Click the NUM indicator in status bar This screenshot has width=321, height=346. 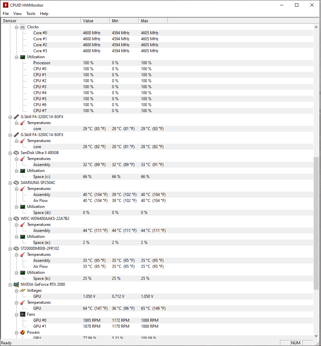pyautogui.click(x=296, y=343)
